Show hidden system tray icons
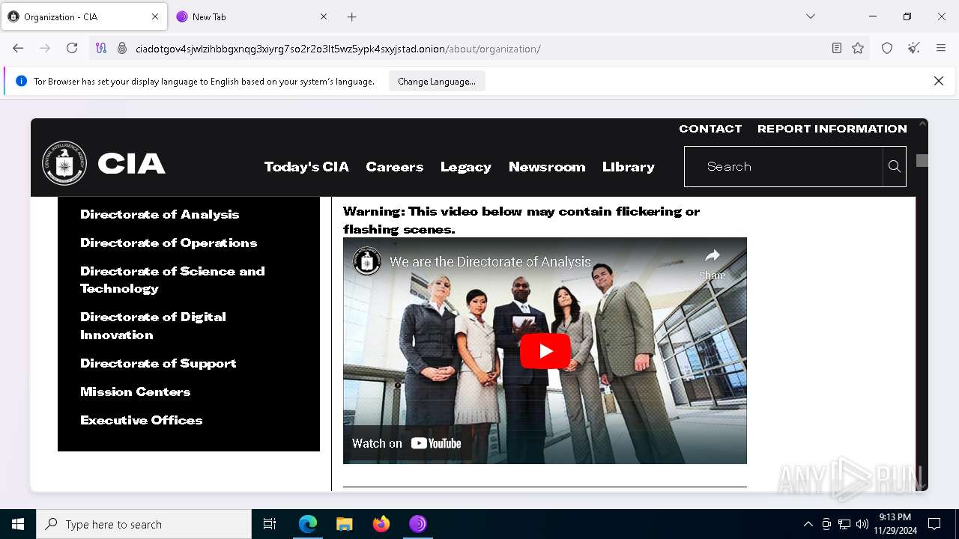The height and width of the screenshot is (539, 959). pyautogui.click(x=808, y=524)
